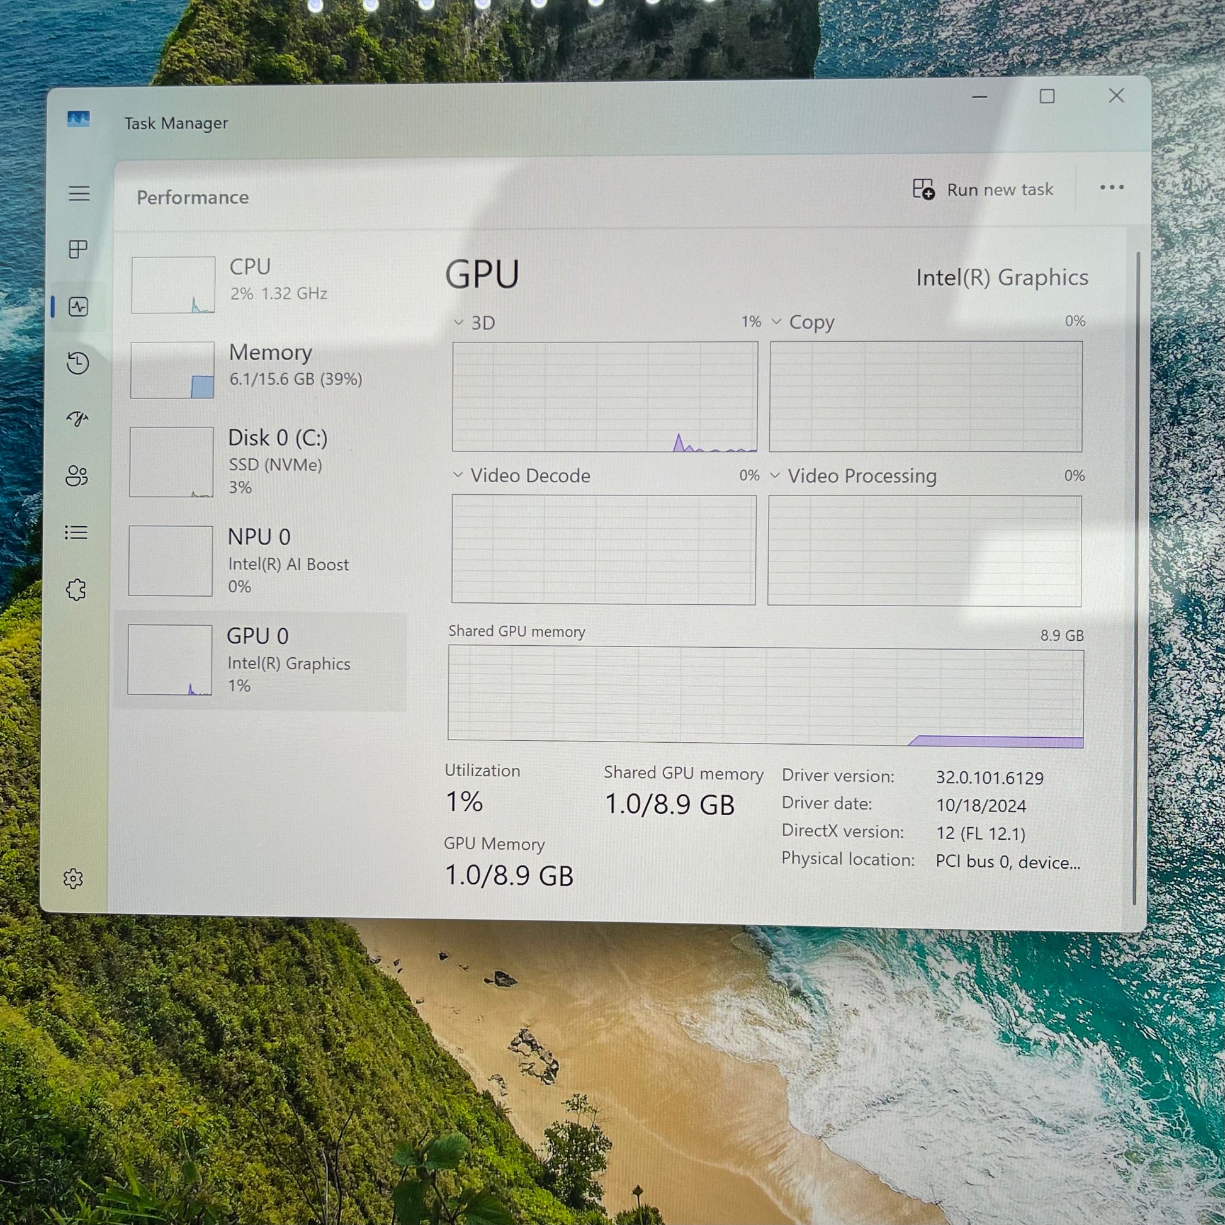1225x1225 pixels.
Task: Open the Processes page icon
Action: point(78,249)
